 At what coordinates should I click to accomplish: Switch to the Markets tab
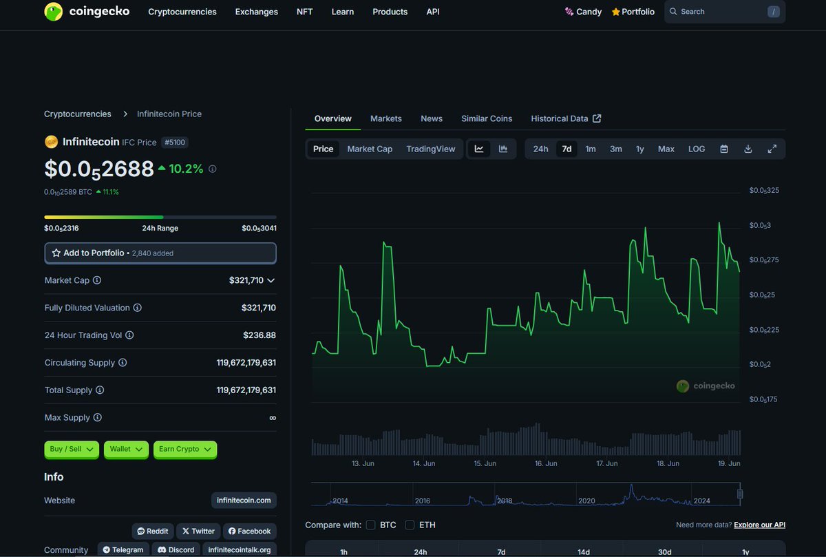(386, 118)
